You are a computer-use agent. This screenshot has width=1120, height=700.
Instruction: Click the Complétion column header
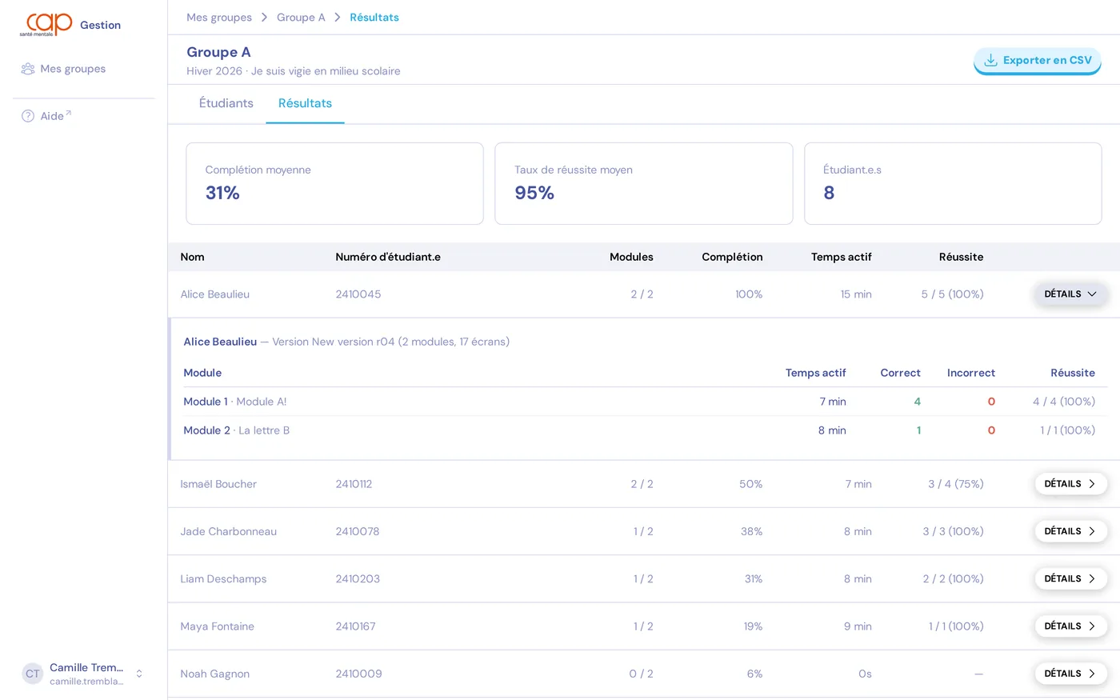pos(732,257)
